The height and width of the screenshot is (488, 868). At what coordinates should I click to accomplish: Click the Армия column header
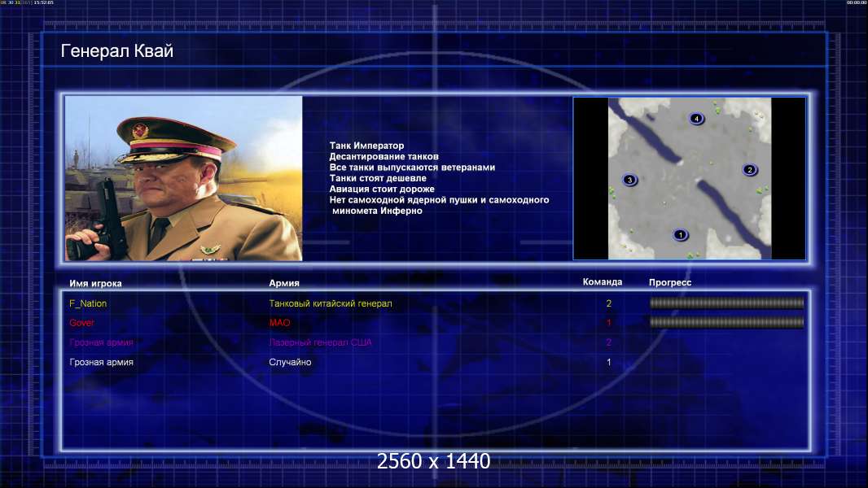(x=284, y=283)
